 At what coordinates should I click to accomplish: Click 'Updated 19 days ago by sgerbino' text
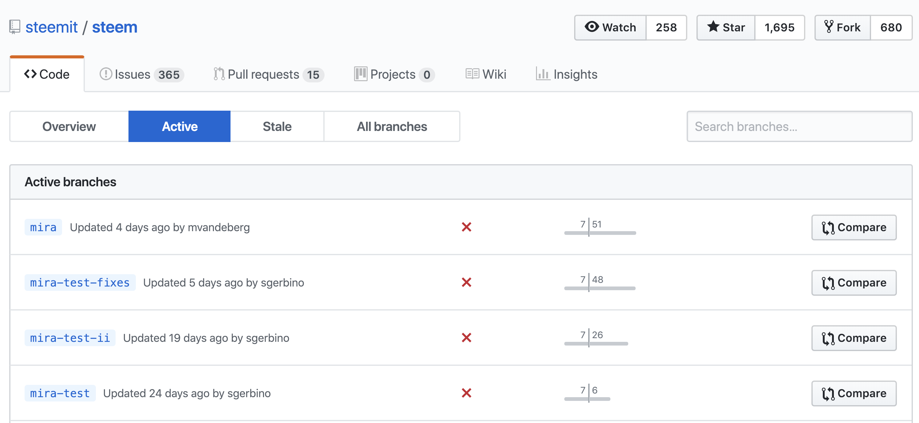pyautogui.click(x=206, y=338)
